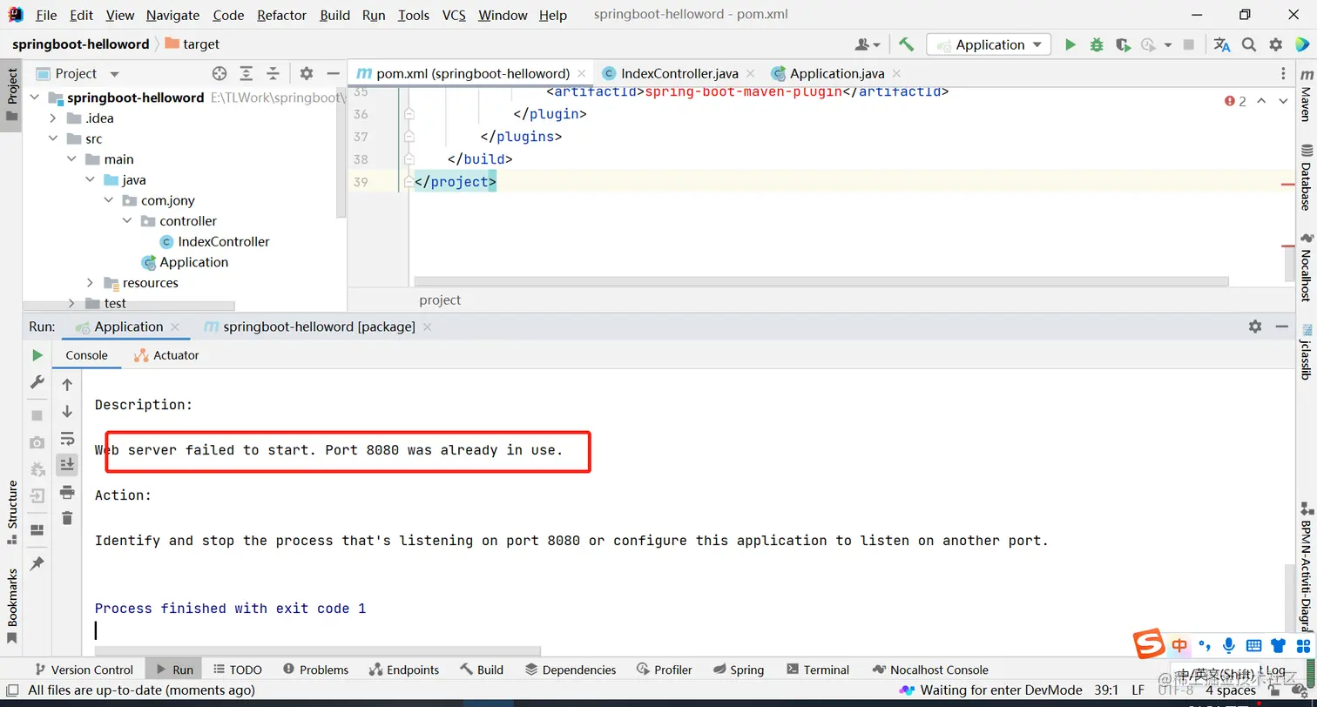Expand the resources folder
1317x707 pixels.
pyautogui.click(x=90, y=283)
